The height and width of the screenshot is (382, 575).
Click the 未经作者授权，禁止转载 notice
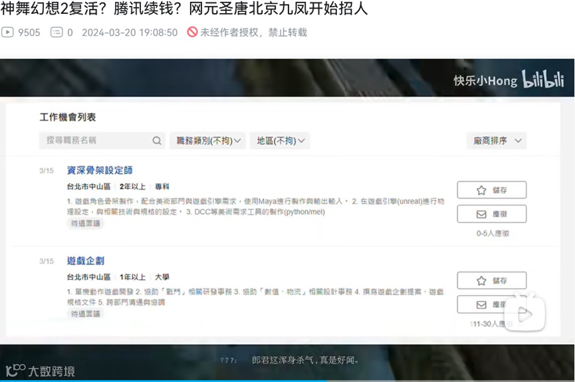tap(253, 33)
